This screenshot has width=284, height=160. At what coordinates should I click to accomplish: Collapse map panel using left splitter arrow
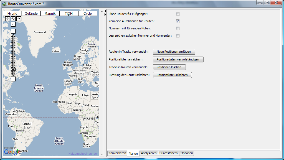(105, 11)
